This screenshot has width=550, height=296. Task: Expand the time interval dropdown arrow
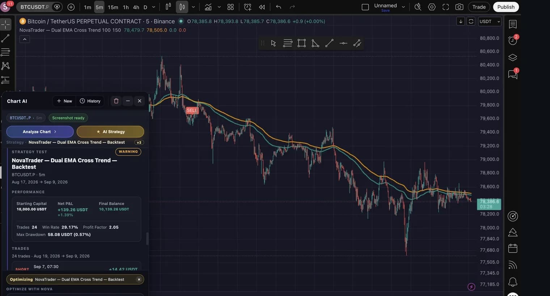(153, 7)
